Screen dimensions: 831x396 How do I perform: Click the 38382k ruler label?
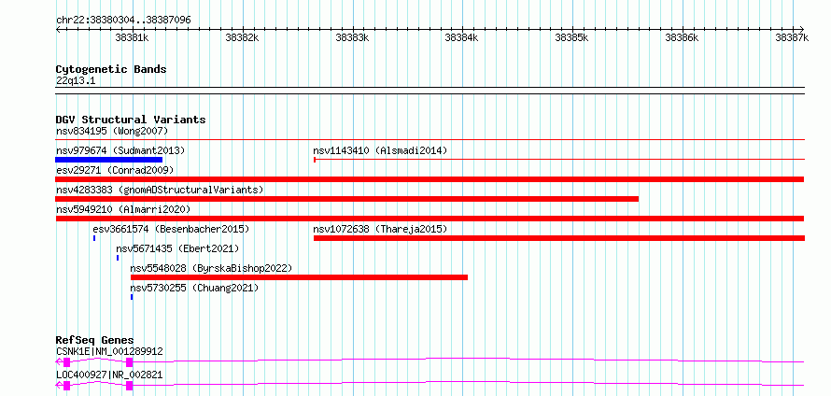pos(242,37)
